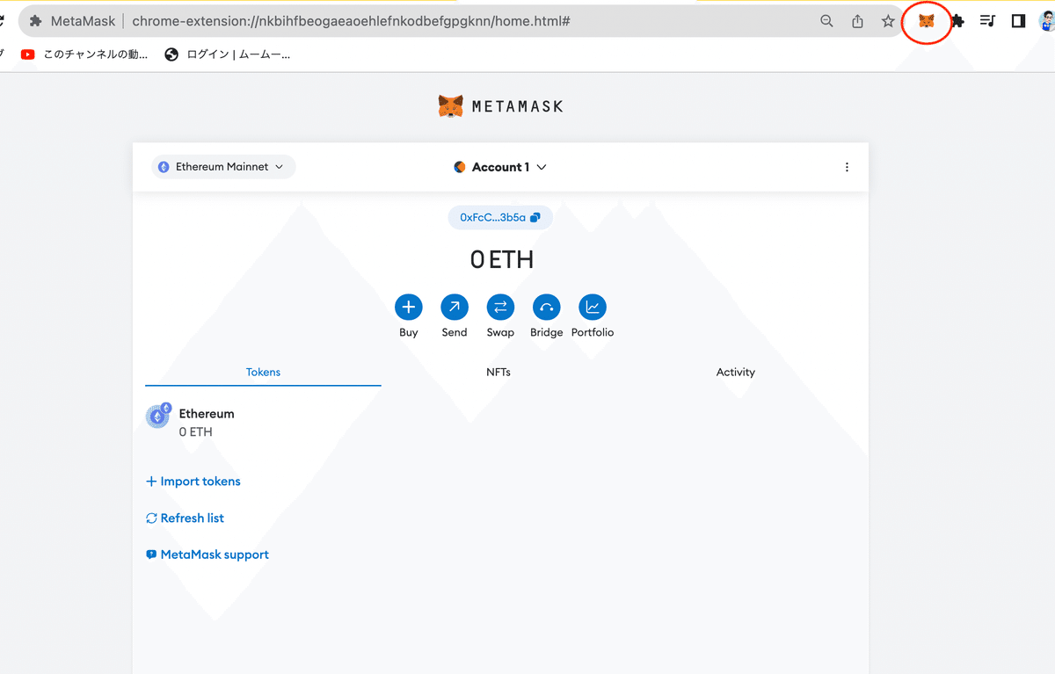The image size is (1055, 674).
Task: Open the MetaMask support link
Action: (x=207, y=554)
